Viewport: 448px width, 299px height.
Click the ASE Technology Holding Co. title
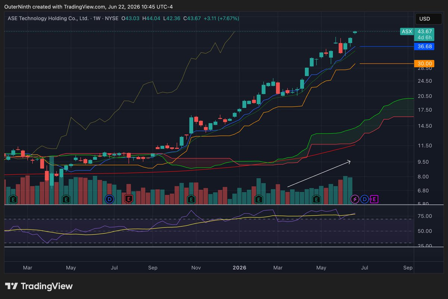(x=48, y=18)
